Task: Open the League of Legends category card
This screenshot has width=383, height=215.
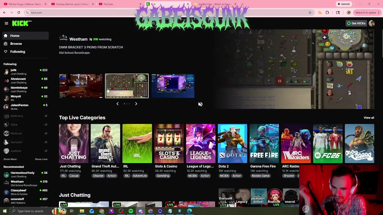Action: coord(200,144)
